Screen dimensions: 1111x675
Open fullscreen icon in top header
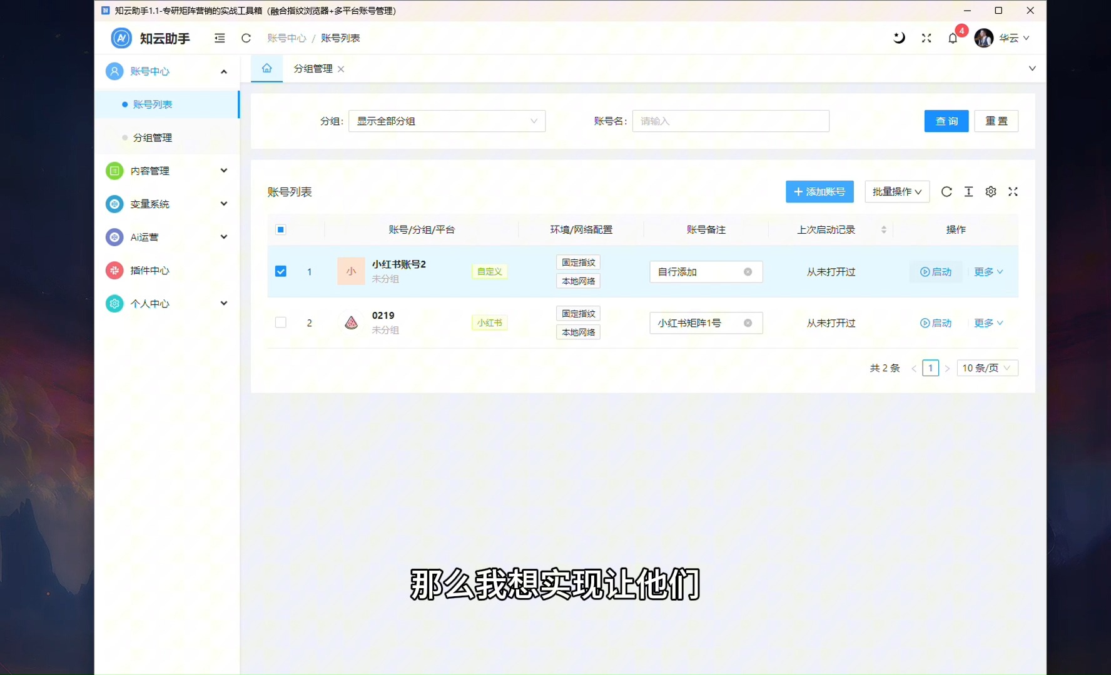926,38
